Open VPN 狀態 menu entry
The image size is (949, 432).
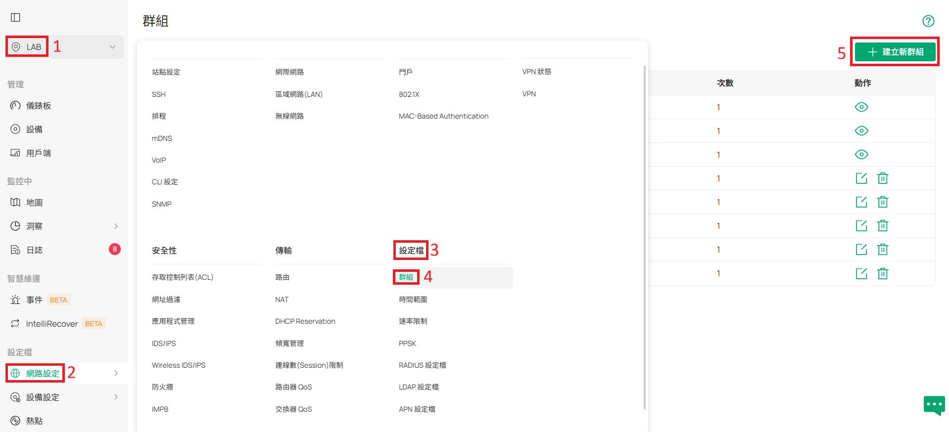[536, 72]
